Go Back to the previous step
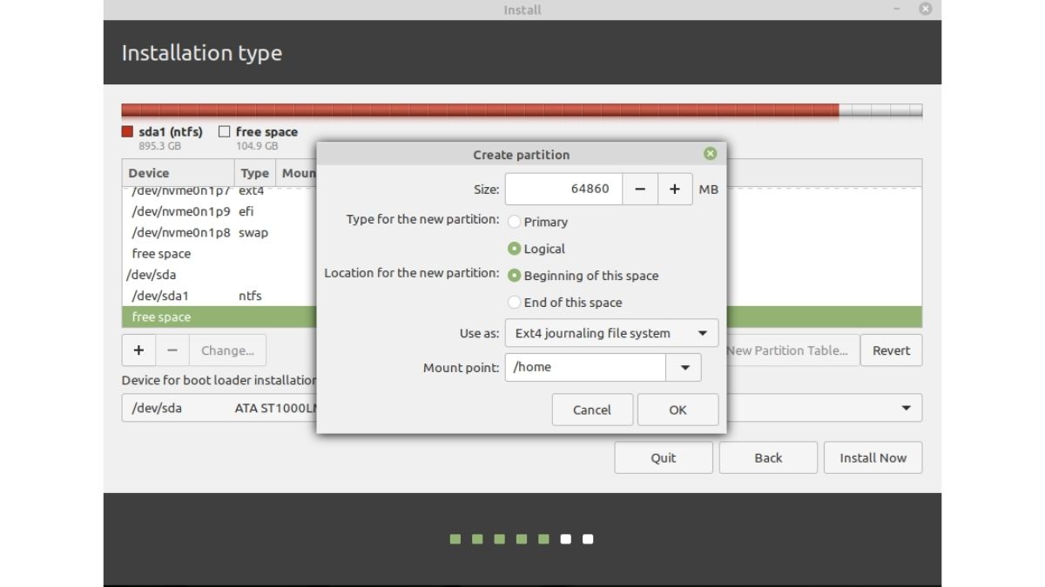 click(767, 457)
